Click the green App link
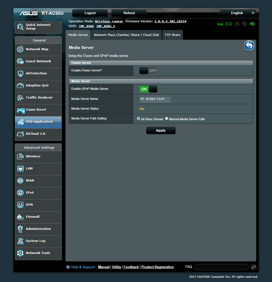272x282 pixels. [220, 24]
